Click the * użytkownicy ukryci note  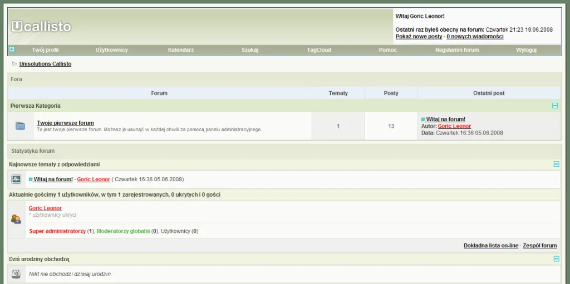(53, 215)
